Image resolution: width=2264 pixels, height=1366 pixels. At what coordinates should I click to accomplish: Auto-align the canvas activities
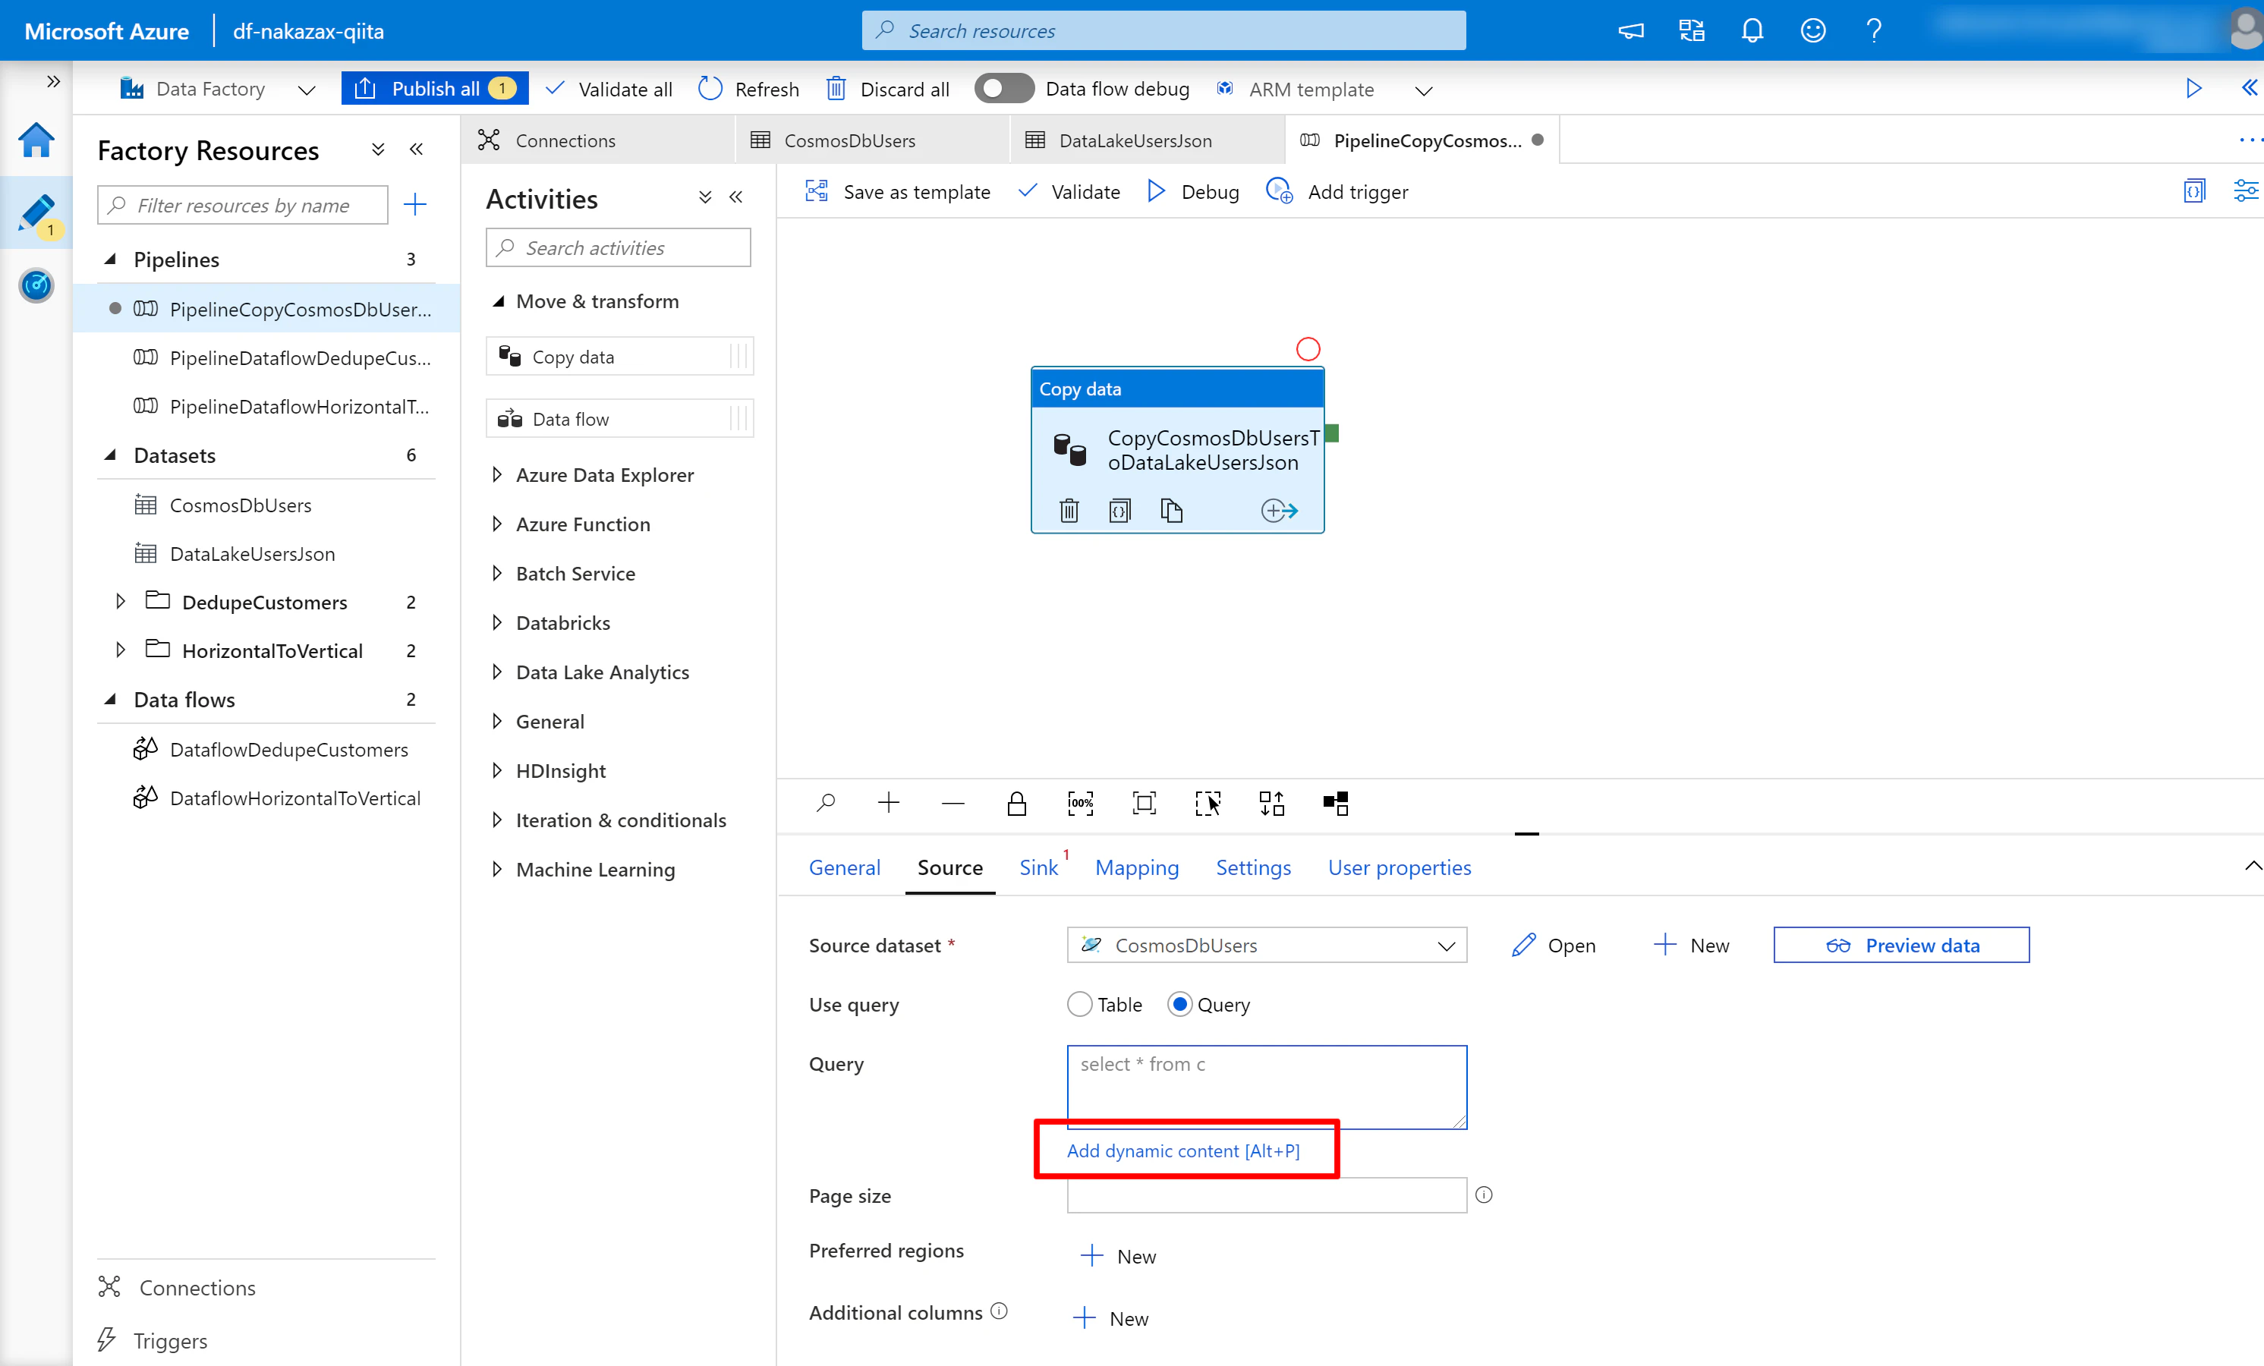pyautogui.click(x=1272, y=804)
